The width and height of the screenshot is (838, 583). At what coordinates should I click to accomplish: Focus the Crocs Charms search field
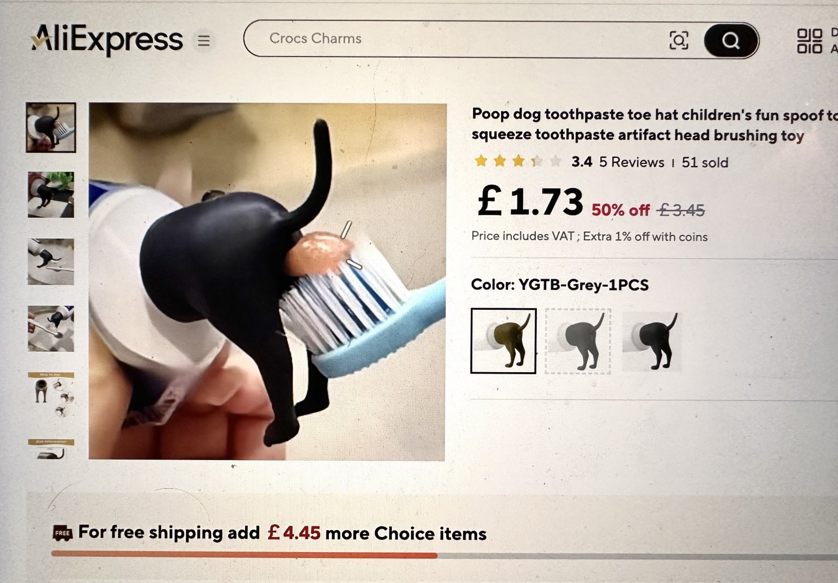tap(456, 39)
